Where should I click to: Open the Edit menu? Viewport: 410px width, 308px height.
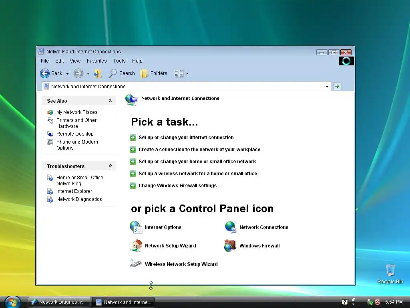pyautogui.click(x=59, y=61)
